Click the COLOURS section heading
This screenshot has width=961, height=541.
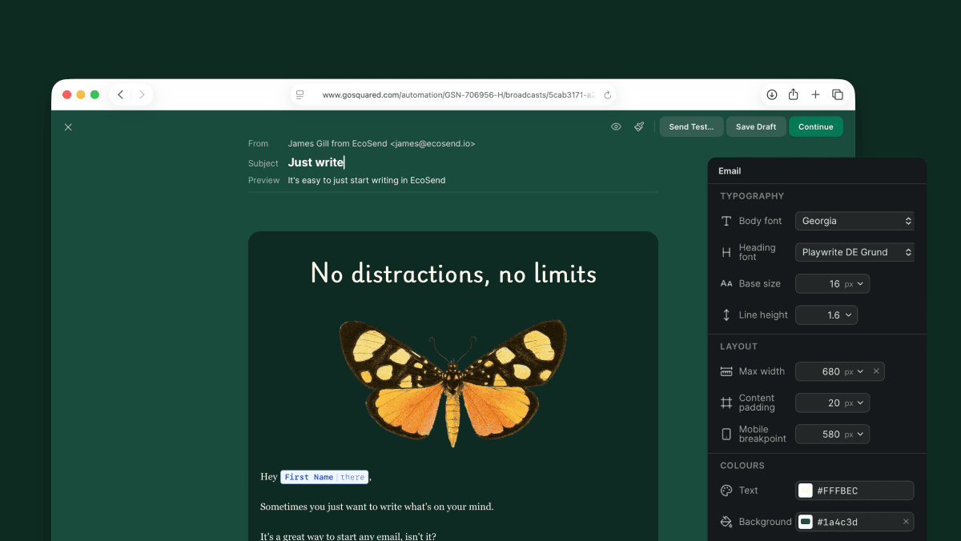click(x=742, y=466)
